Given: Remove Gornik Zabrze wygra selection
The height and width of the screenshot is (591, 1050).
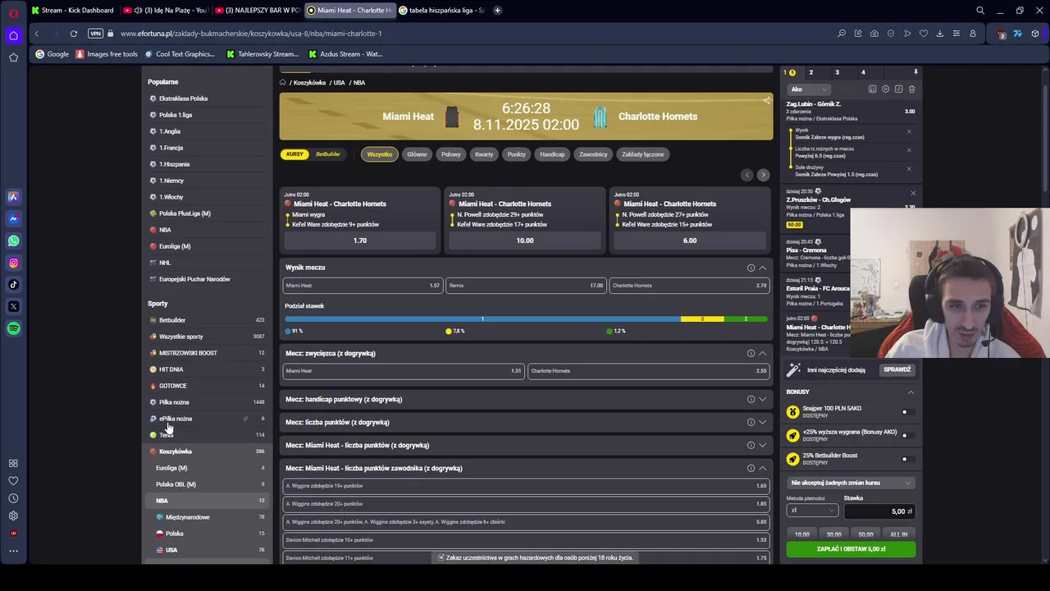Looking at the screenshot, I should 909,131.
